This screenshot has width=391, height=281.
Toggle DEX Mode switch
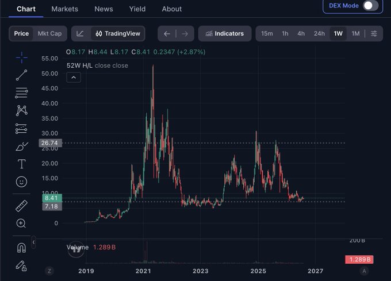click(370, 6)
